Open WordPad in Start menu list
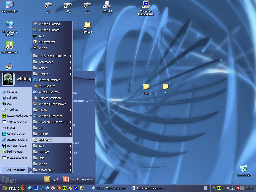Viewport: 256px width, 192px height. coord(16,110)
